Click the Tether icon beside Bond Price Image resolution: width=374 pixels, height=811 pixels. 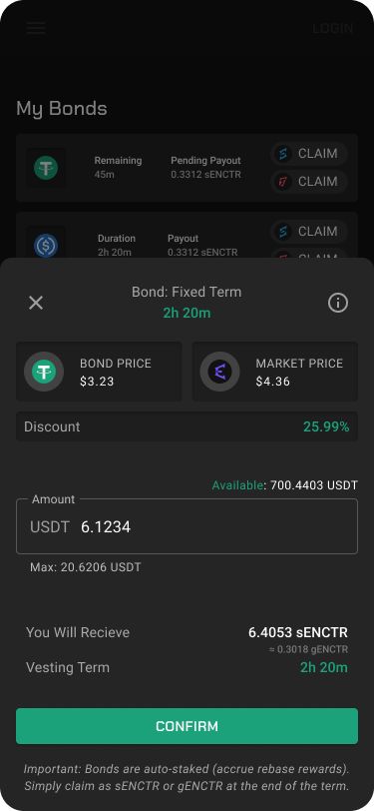click(44, 372)
